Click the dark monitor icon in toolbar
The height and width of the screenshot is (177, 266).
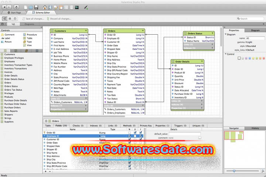[x=77, y=7]
